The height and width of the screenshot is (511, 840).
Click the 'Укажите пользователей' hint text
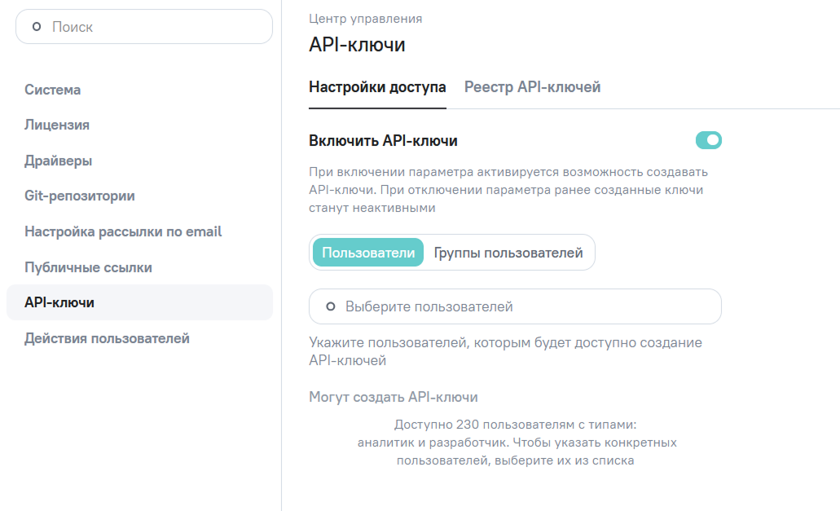coord(505,351)
